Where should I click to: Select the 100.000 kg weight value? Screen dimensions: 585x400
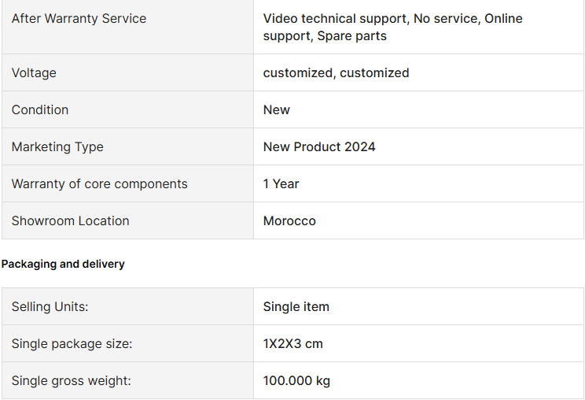pos(296,380)
